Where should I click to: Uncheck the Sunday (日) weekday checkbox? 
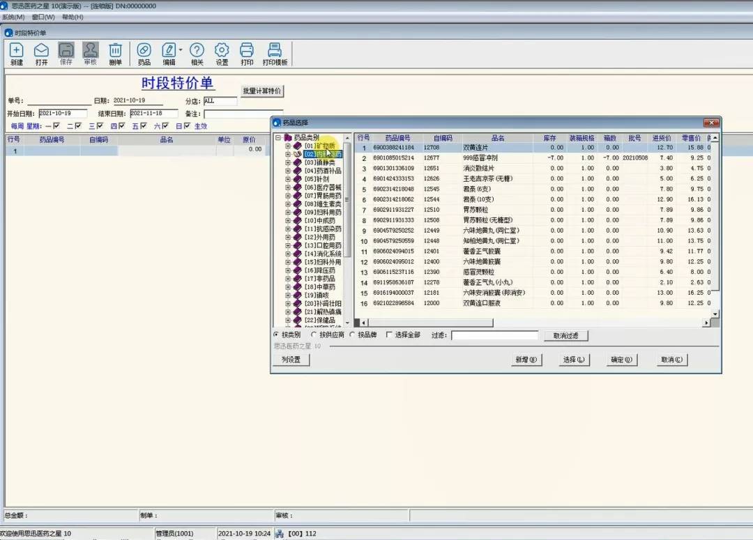click(x=187, y=125)
